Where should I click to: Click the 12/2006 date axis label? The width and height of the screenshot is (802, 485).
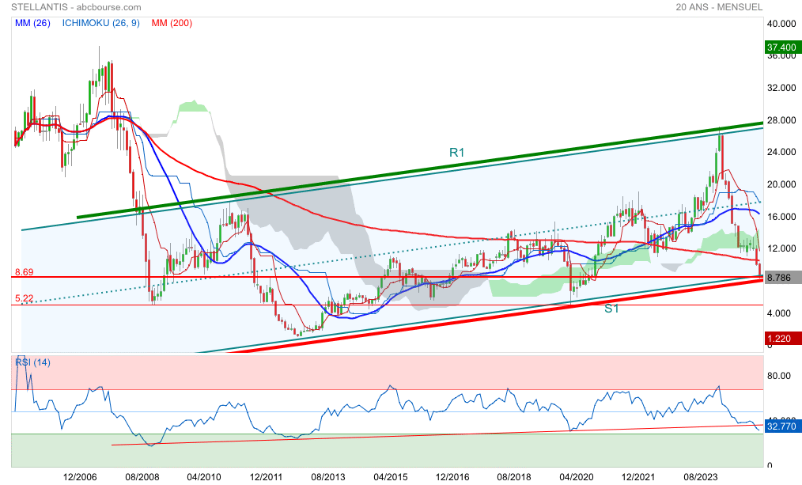pos(80,477)
